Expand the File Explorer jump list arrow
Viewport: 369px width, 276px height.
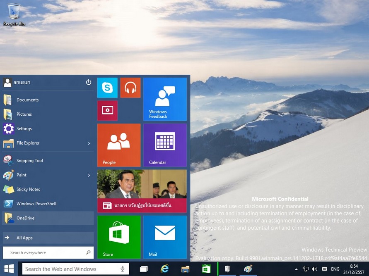(x=89, y=143)
